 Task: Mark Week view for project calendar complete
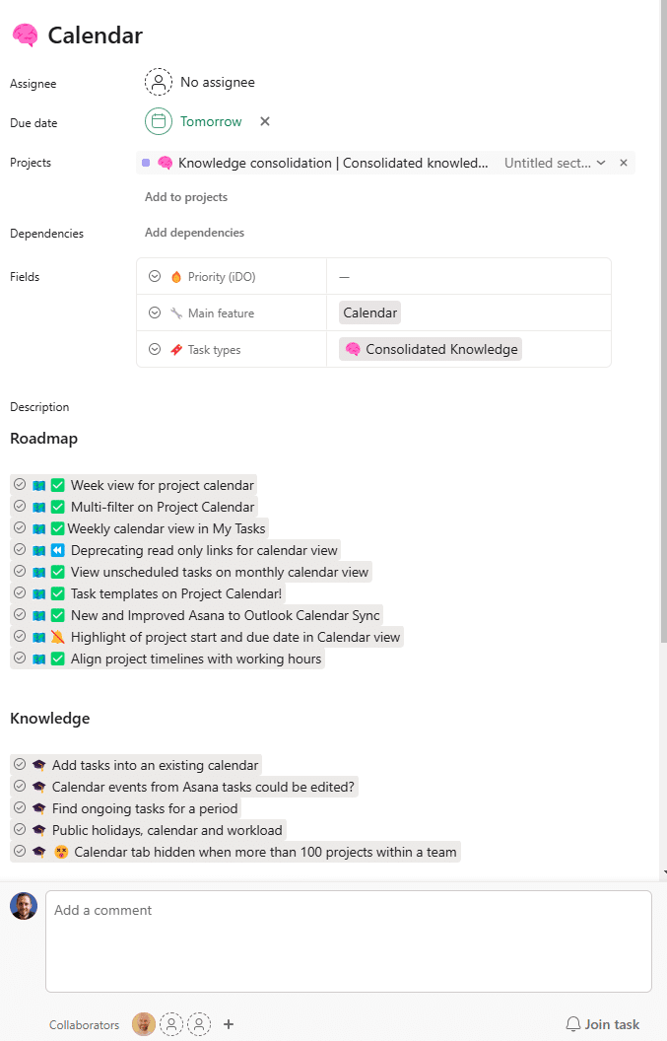click(20, 485)
